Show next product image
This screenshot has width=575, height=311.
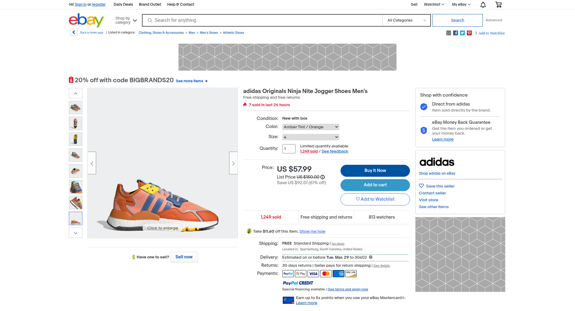click(x=233, y=163)
